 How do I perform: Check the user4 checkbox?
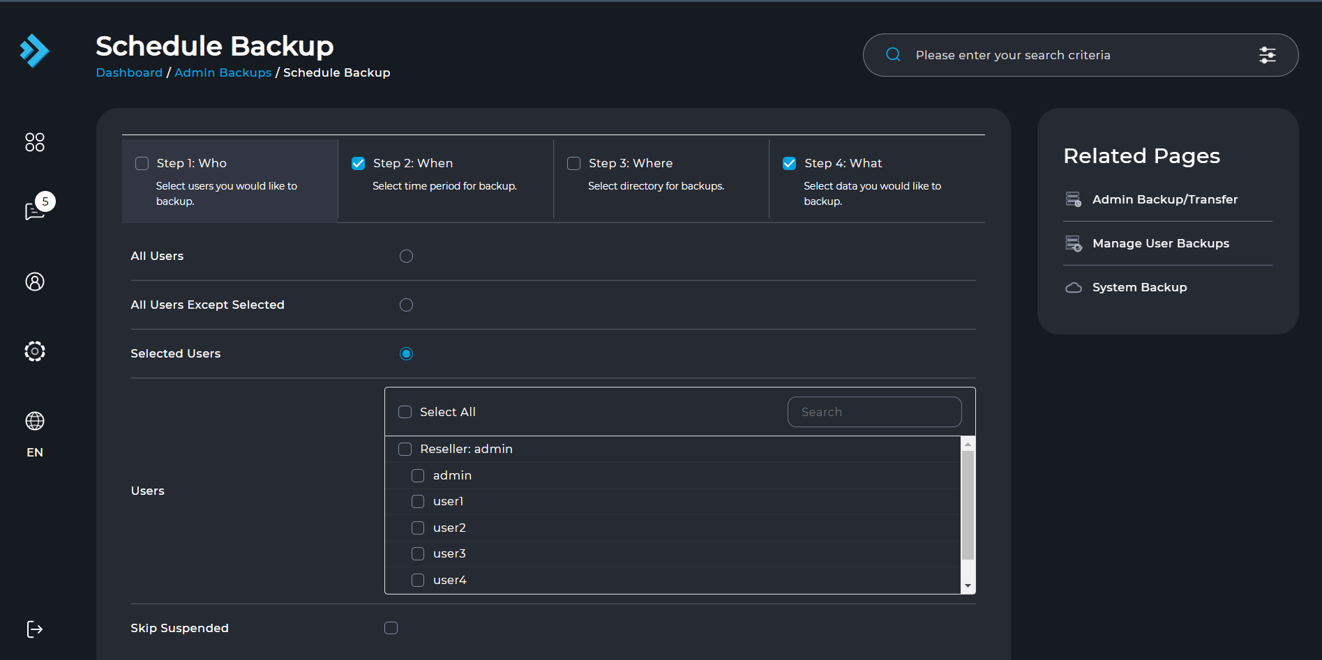point(418,580)
